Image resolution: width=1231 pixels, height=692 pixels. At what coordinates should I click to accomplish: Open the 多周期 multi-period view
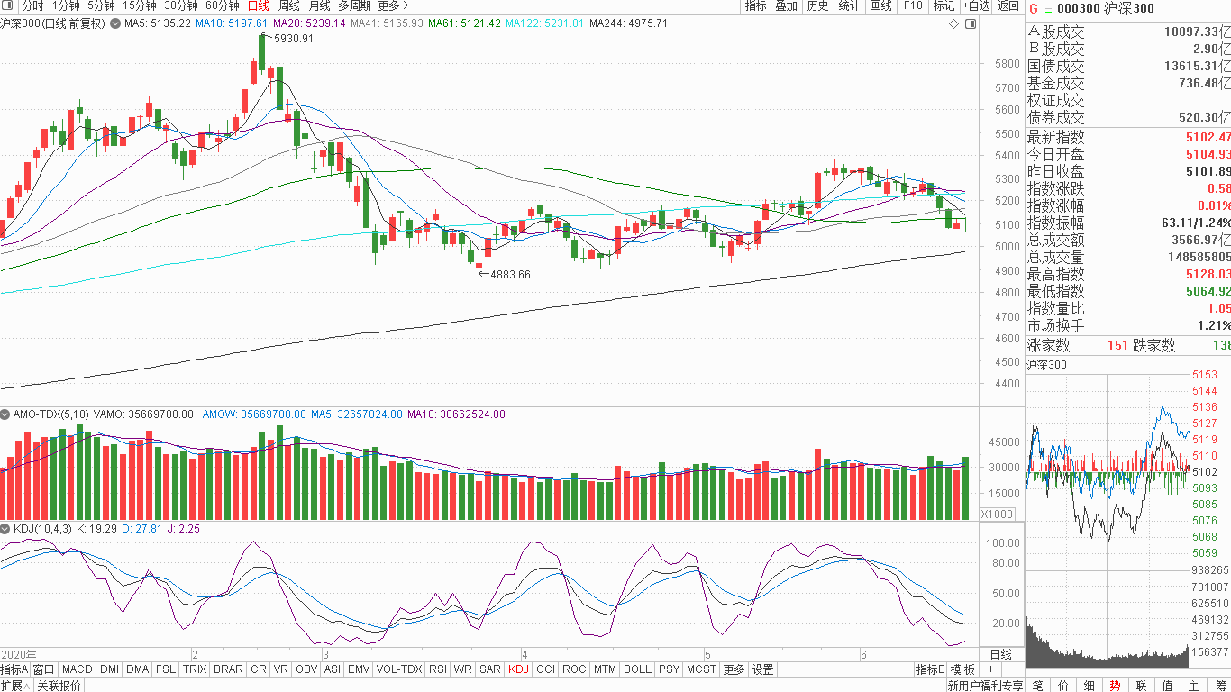(354, 6)
